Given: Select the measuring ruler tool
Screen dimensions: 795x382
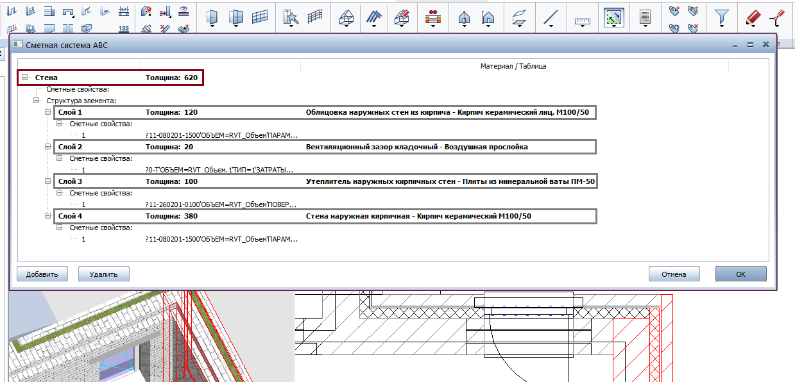Looking at the screenshot, I should click(582, 20).
